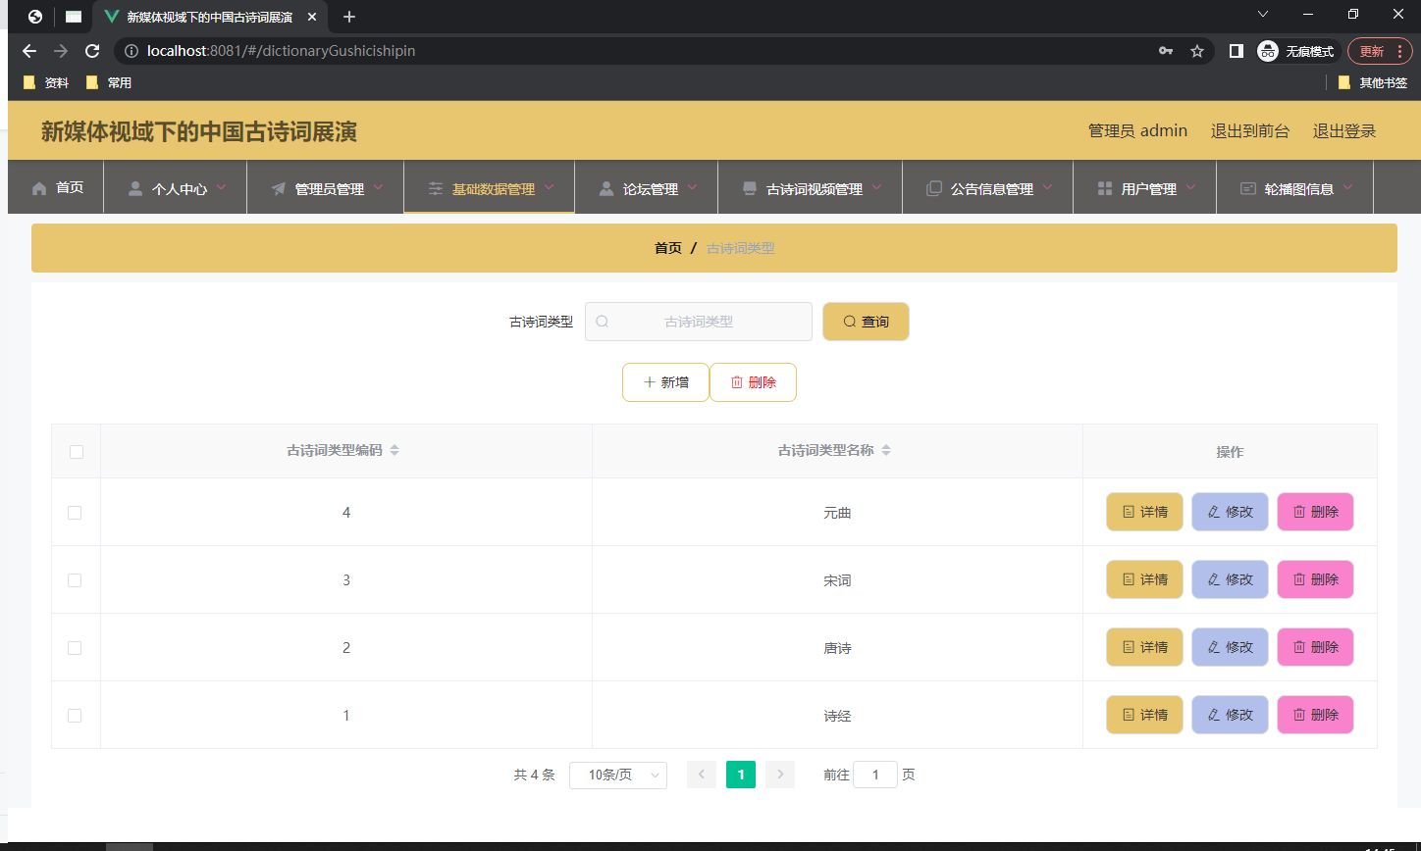The width and height of the screenshot is (1421, 851).
Task: Expand the 管理员管理 menu
Action: (326, 188)
